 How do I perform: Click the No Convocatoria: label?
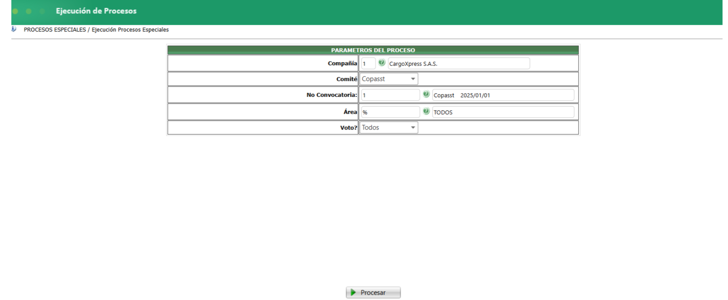332,95
